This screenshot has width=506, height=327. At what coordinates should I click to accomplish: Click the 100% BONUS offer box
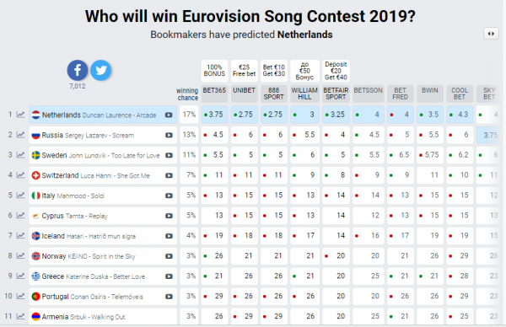pos(214,70)
